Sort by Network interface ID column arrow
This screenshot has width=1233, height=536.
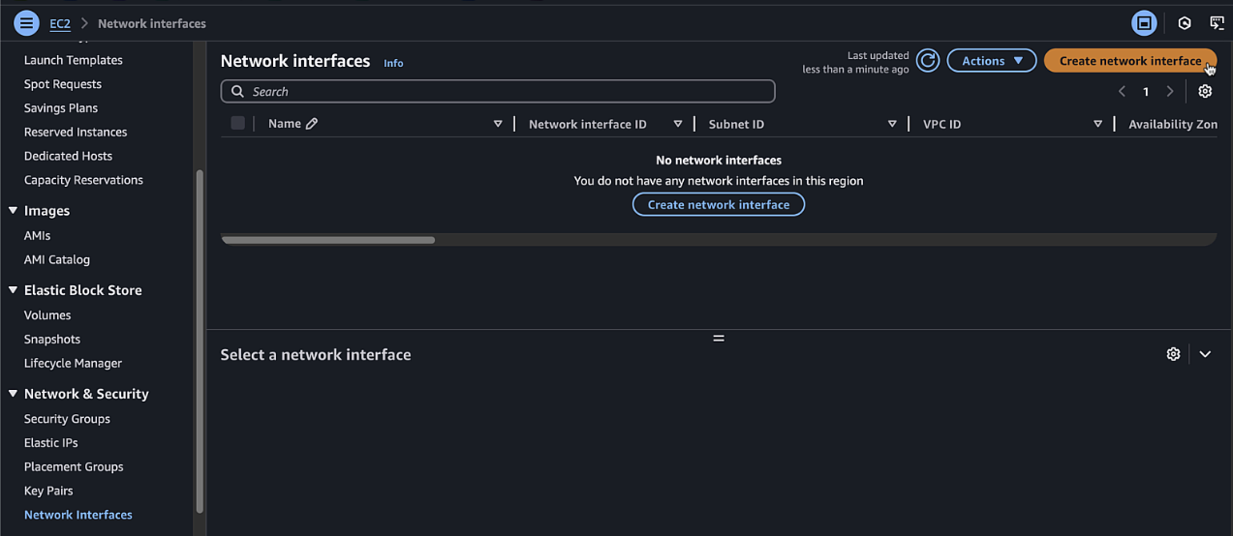(x=678, y=124)
